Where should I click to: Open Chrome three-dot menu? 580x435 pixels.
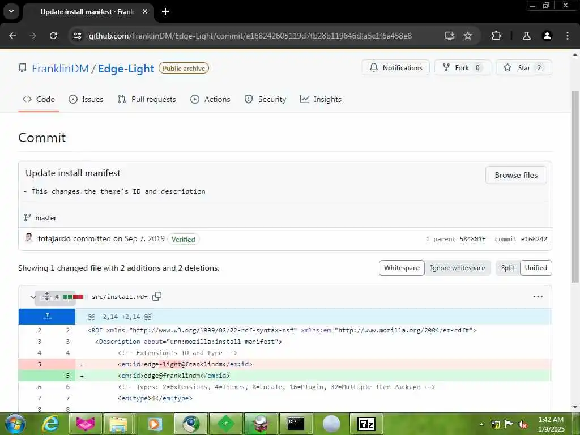[568, 36]
